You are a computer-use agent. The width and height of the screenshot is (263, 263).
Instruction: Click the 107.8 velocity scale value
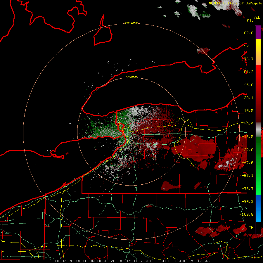pos(248,33)
